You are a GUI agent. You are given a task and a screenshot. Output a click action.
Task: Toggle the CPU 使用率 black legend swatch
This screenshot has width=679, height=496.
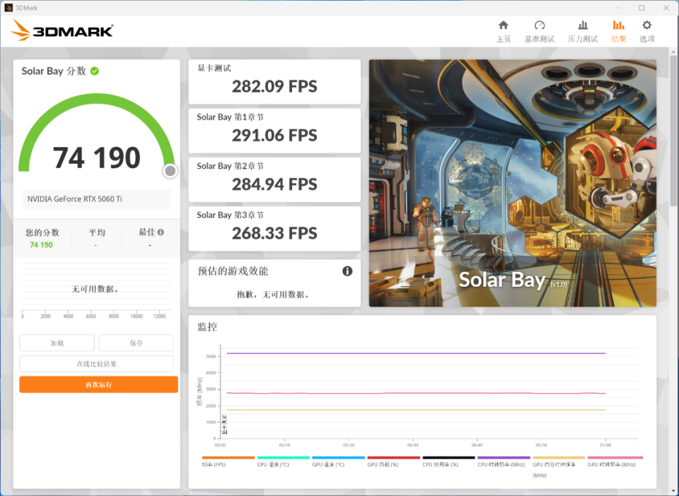(448, 458)
